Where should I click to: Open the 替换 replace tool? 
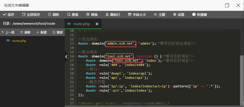(92, 15)
